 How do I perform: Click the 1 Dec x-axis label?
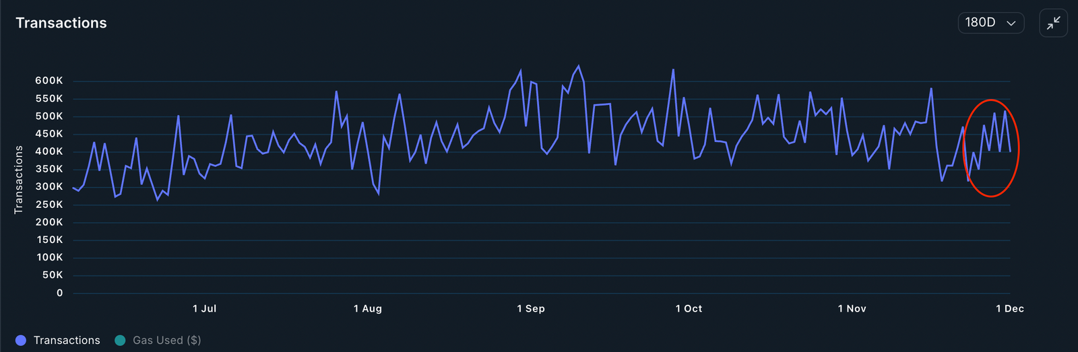tap(1009, 309)
